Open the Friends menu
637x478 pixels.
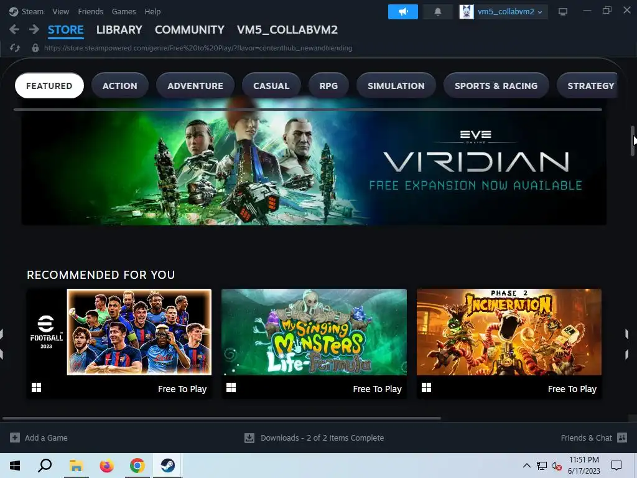90,11
